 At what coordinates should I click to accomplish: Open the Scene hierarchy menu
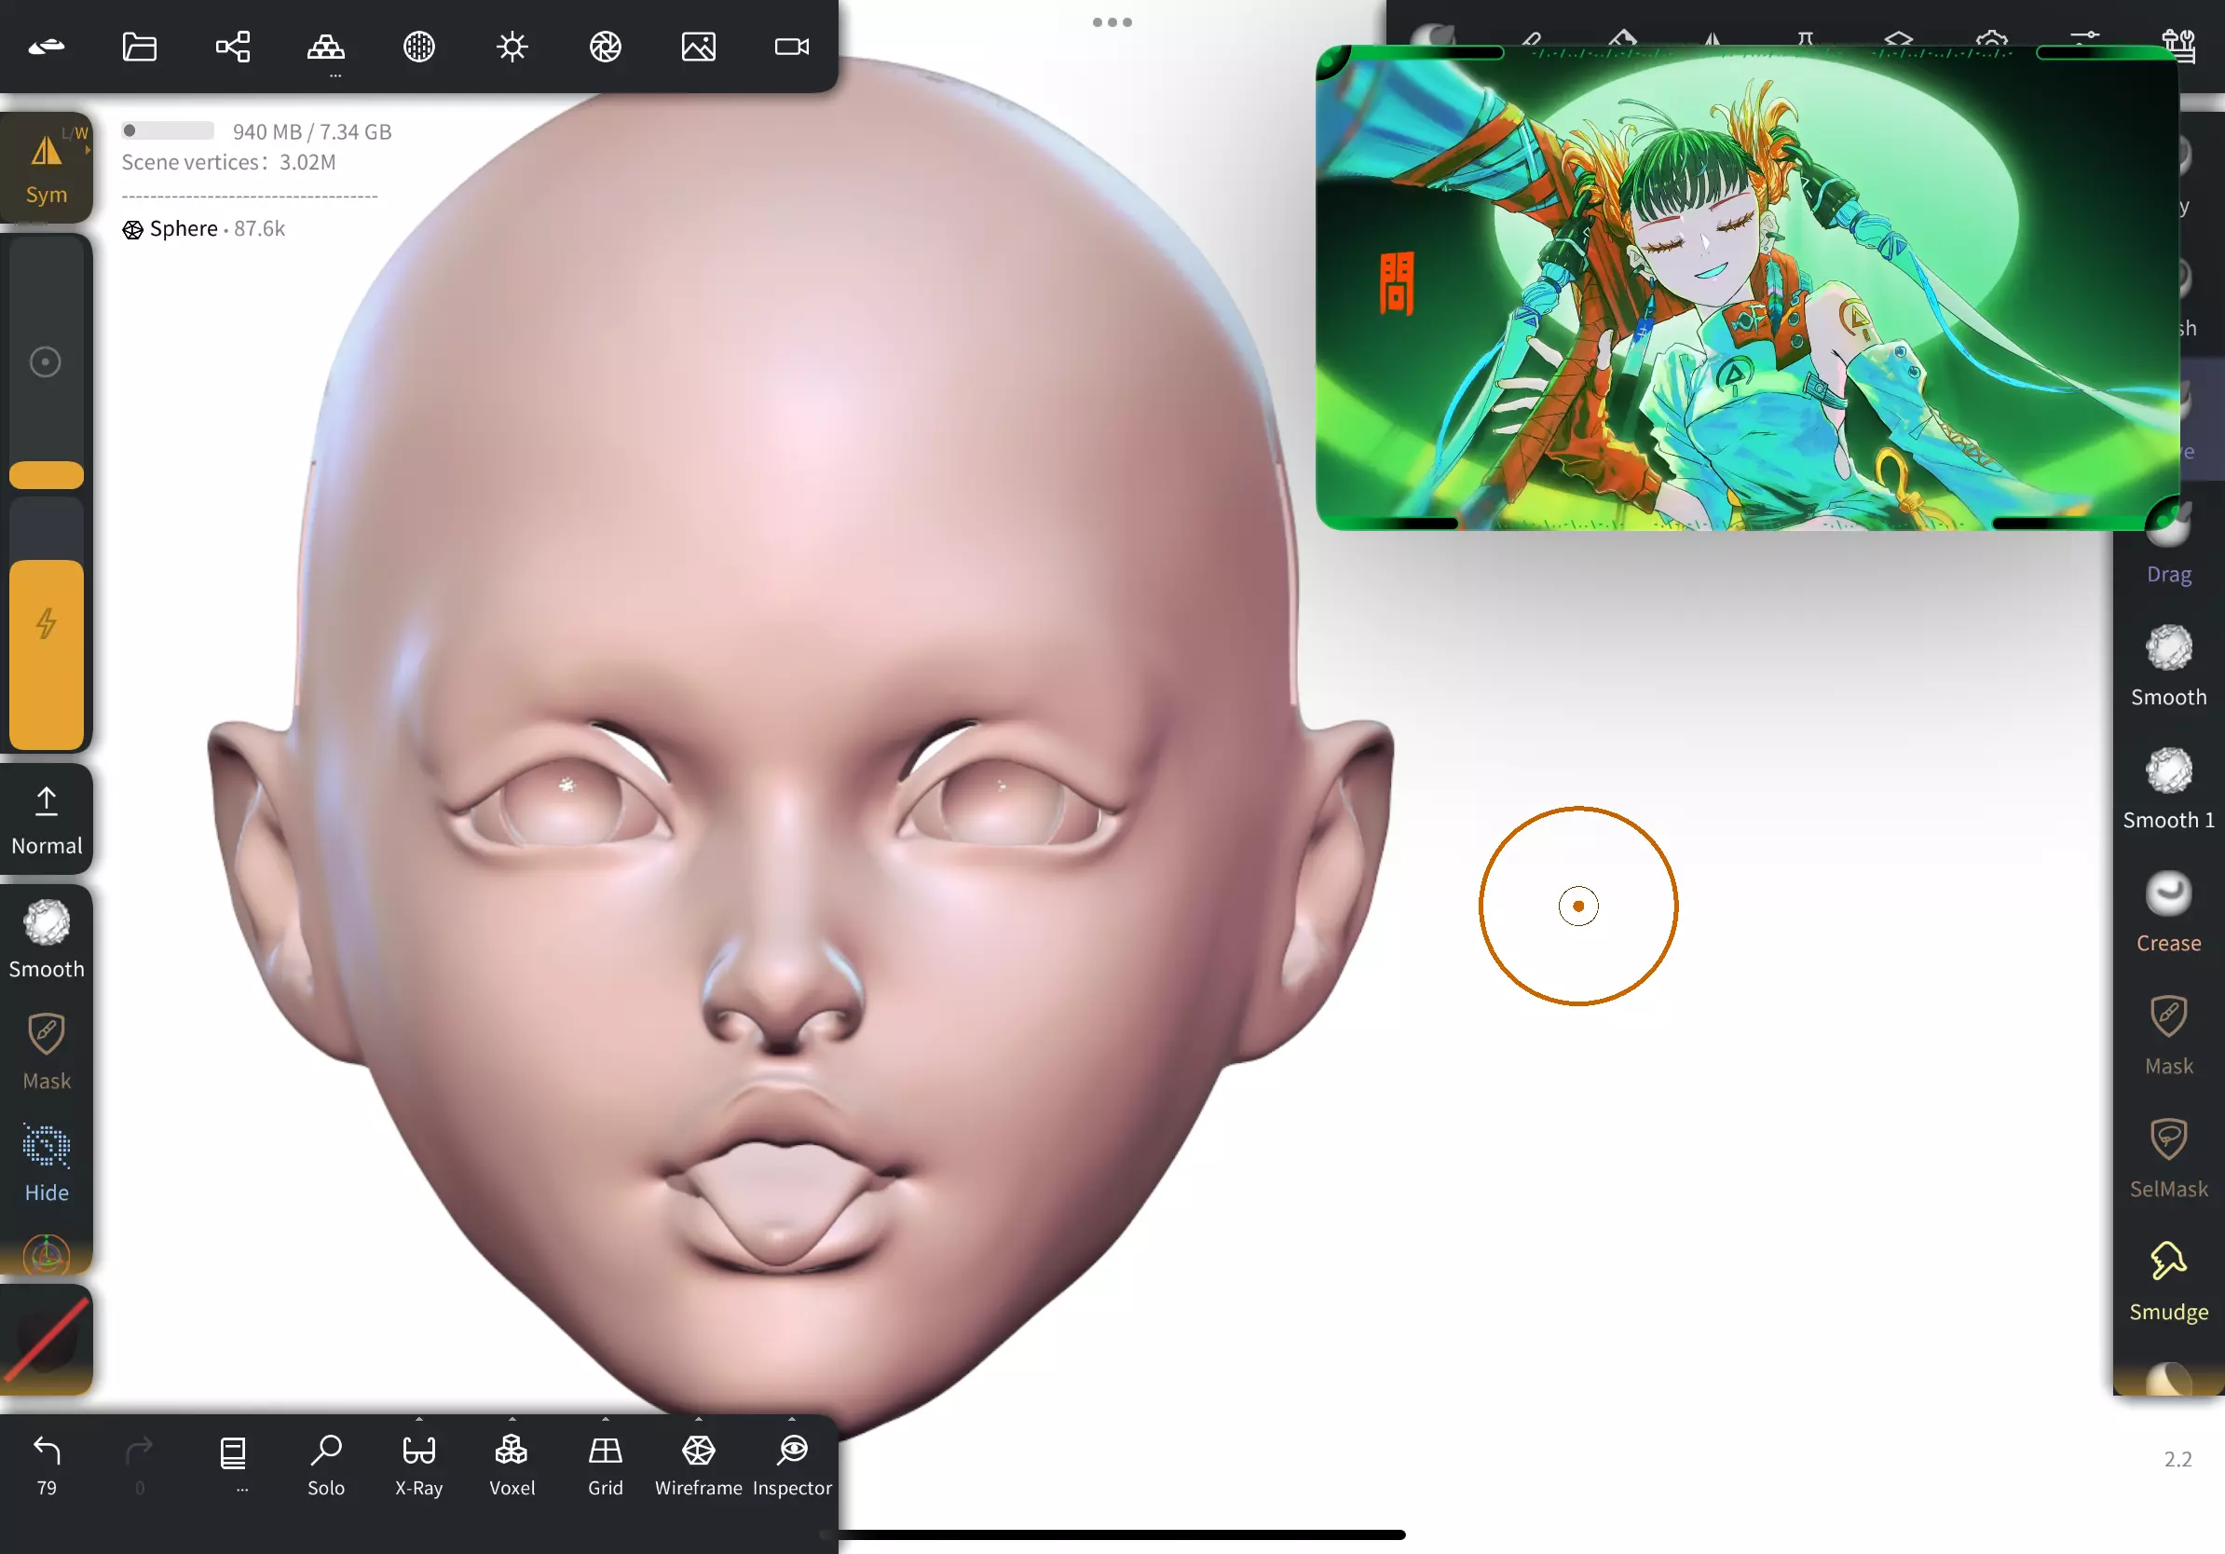233,47
